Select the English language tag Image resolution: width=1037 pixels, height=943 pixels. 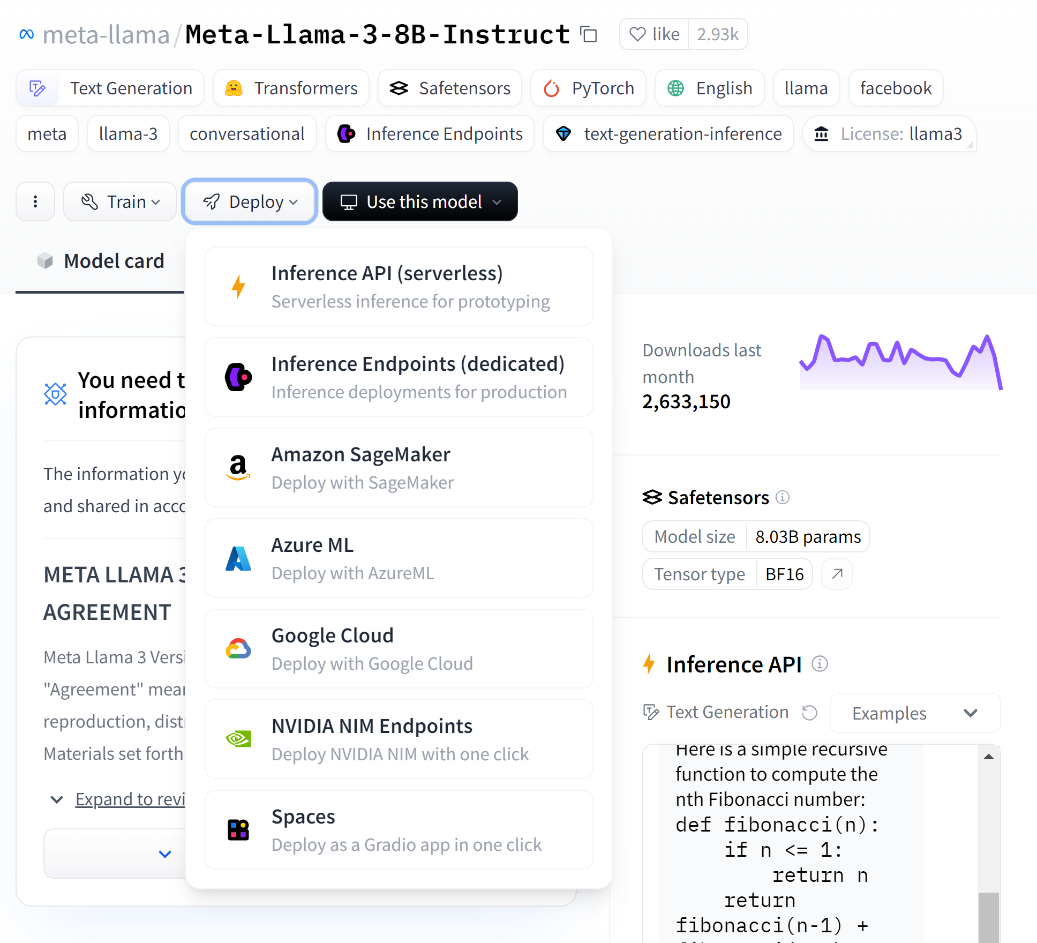click(710, 88)
